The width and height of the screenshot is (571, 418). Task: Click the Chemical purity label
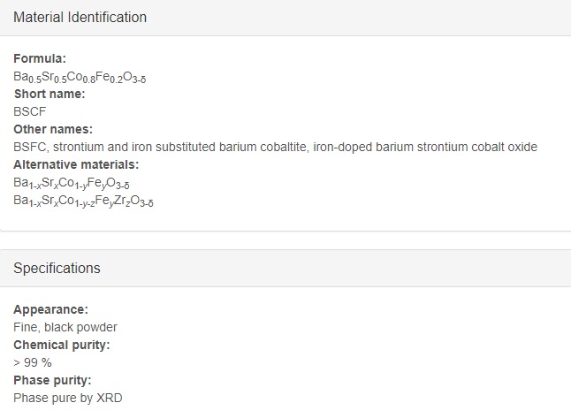coord(62,345)
